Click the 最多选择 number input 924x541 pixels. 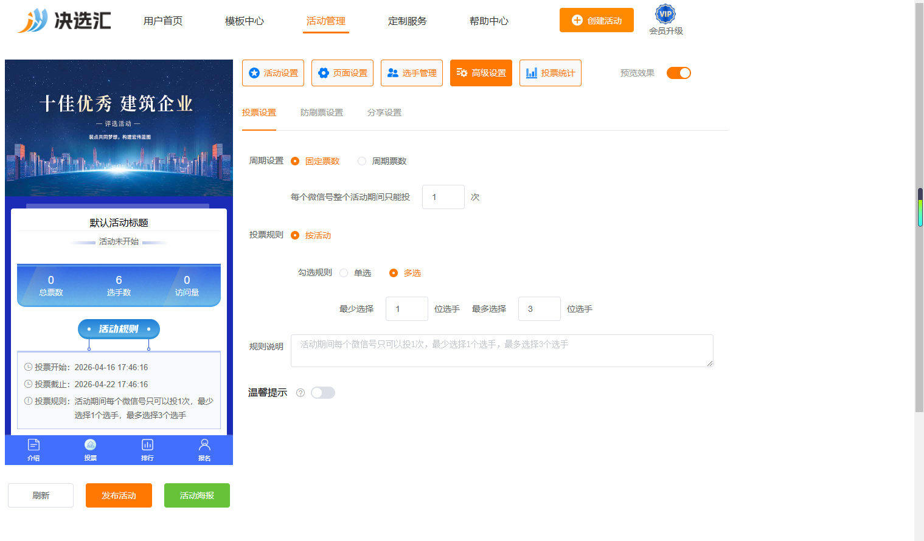click(540, 309)
